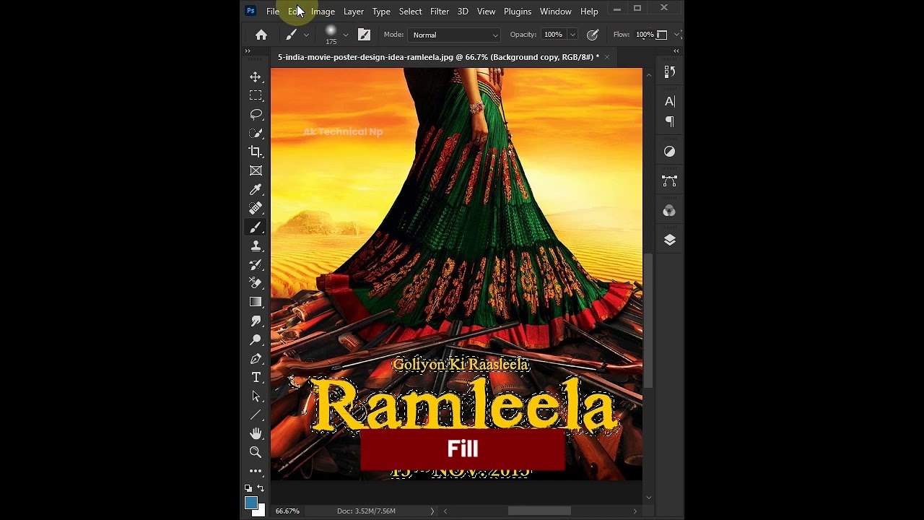Open the Edit Toolbar ellipsis menu

click(256, 471)
